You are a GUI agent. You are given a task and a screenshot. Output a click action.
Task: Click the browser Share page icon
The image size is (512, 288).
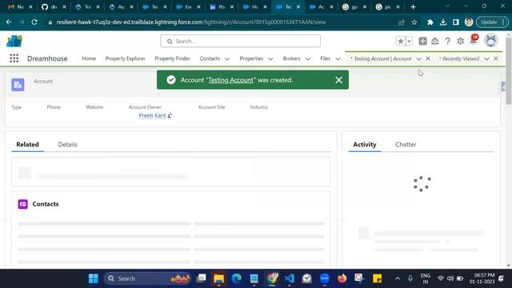[x=402, y=22]
